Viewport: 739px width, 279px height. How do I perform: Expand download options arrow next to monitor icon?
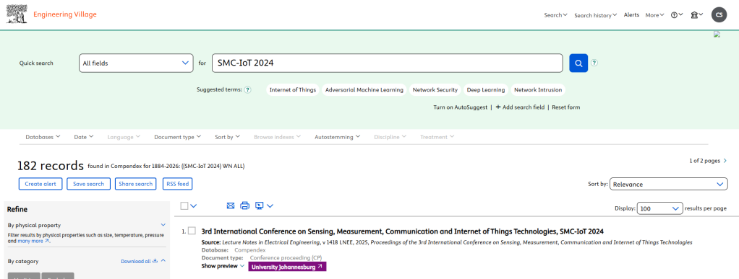[x=270, y=205]
